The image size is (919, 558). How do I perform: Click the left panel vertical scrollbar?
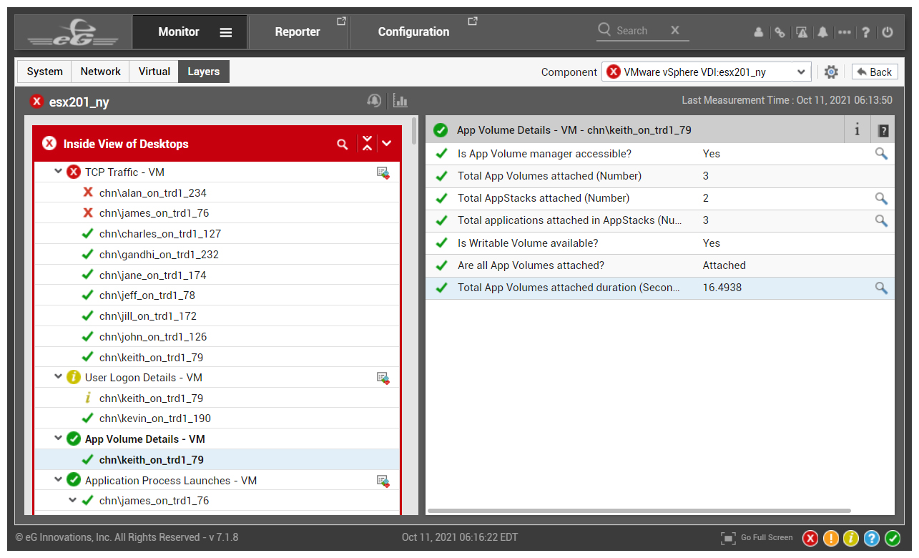(x=414, y=130)
